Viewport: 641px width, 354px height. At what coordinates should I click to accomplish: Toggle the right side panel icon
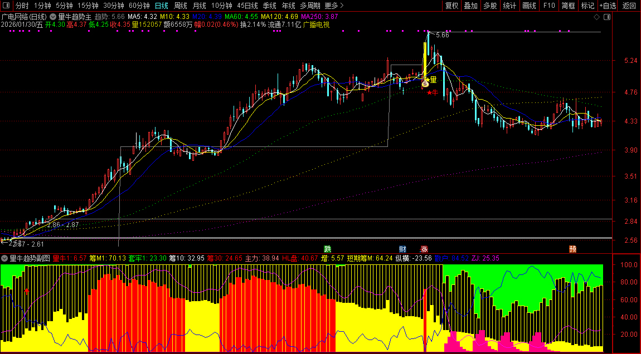607,17
